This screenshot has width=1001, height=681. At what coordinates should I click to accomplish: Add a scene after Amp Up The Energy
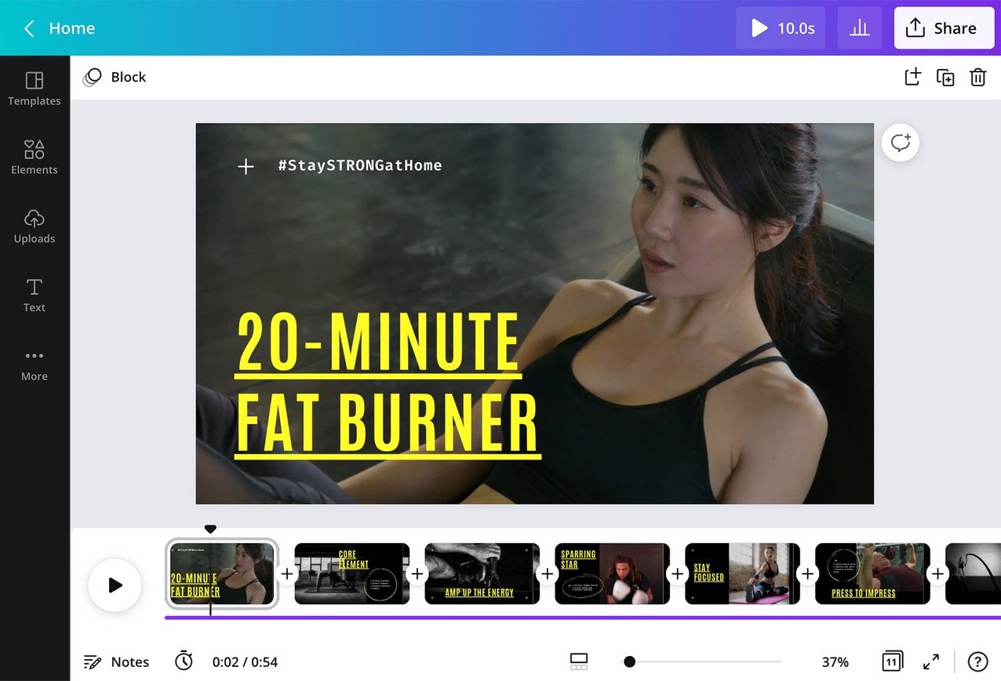pyautogui.click(x=548, y=574)
